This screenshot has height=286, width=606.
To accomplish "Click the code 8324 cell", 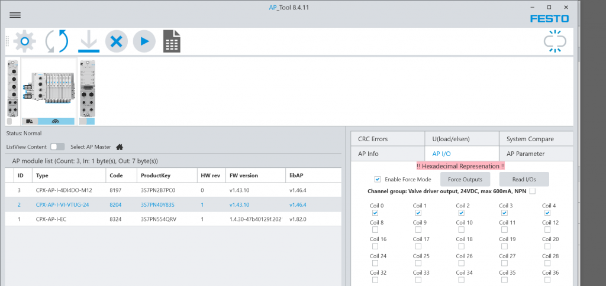I will pyautogui.click(x=116, y=219).
